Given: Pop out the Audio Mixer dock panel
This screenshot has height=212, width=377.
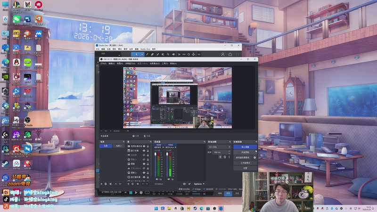Looking at the screenshot, I should click(x=205, y=142).
